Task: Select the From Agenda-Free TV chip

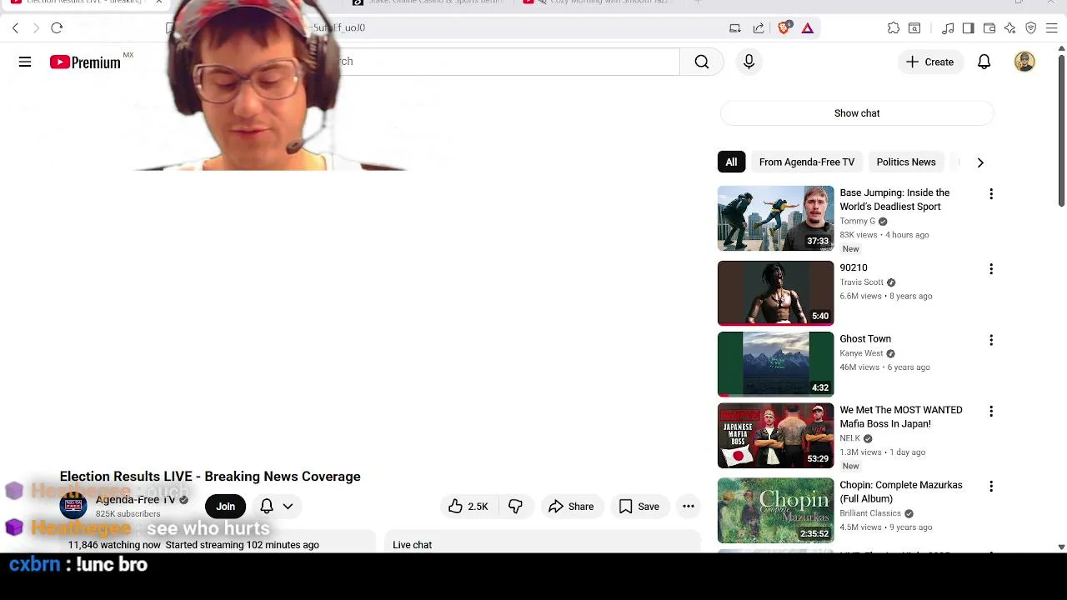Action: (x=807, y=162)
